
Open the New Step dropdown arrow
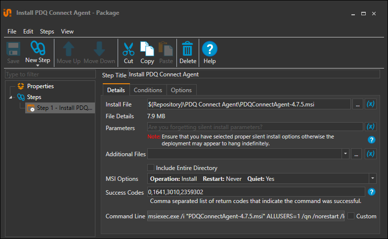click(38, 66)
